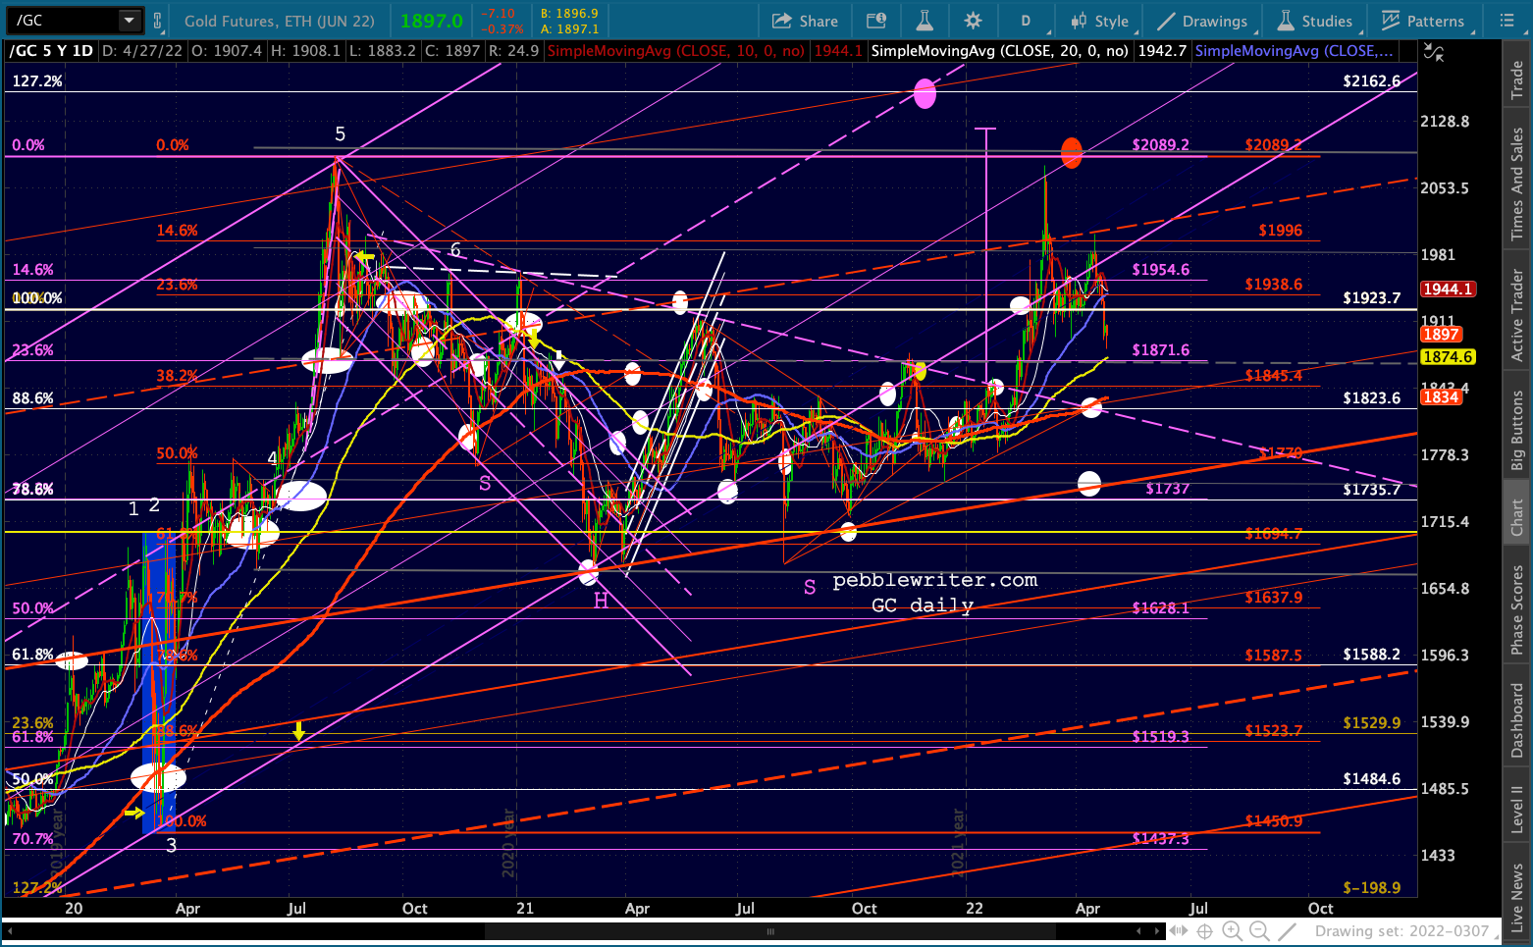Screen dimensions: 1533x947
Task: Click the red 1834 price bubble on axis
Action: (1441, 396)
